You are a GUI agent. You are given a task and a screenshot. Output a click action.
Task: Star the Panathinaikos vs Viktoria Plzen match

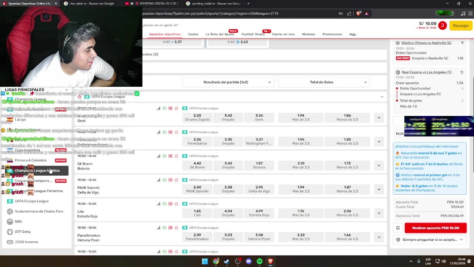coord(176,228)
